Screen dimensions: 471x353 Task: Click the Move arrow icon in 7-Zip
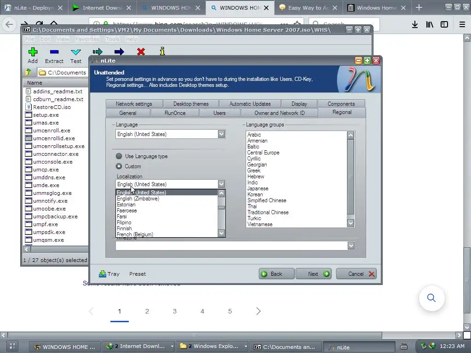pos(119,52)
